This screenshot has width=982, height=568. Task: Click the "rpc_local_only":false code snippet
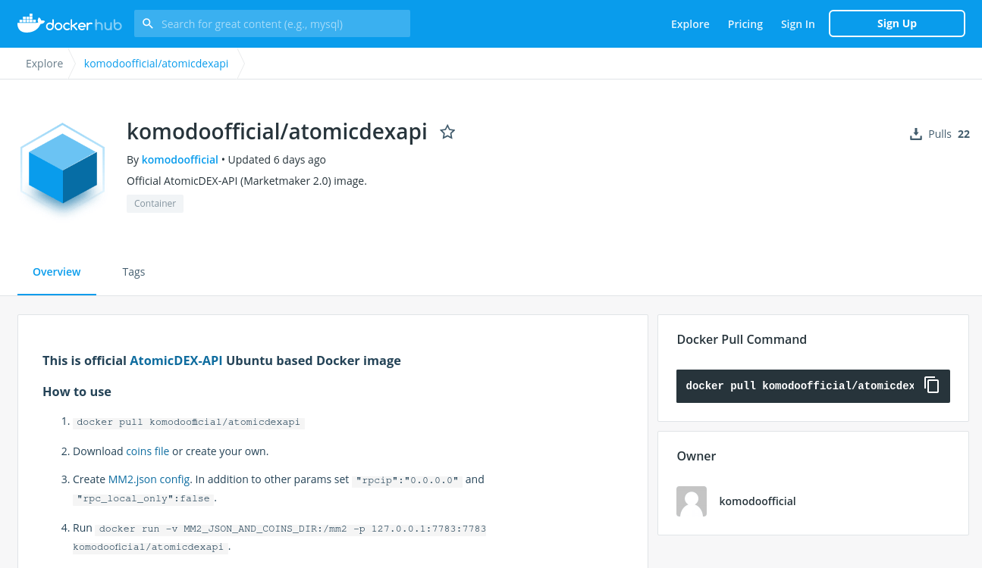pos(143,499)
